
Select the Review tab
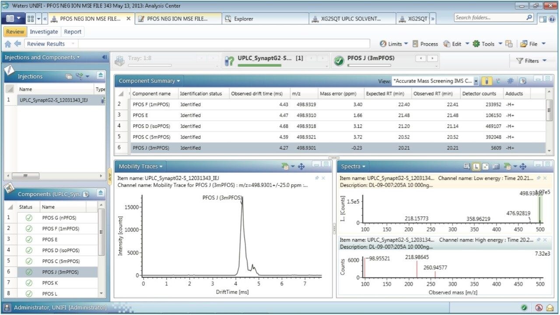click(x=15, y=31)
